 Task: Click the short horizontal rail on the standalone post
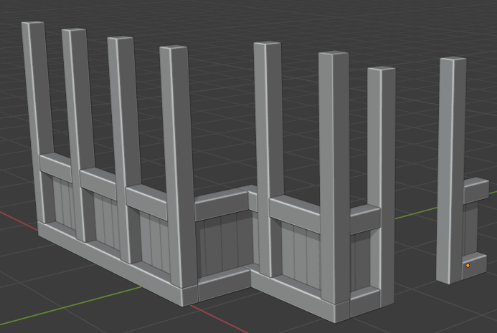click(x=475, y=190)
